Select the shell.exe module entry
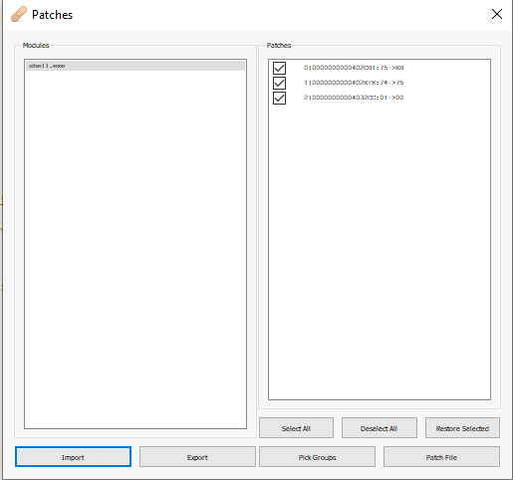The width and height of the screenshot is (513, 480). pyautogui.click(x=135, y=66)
